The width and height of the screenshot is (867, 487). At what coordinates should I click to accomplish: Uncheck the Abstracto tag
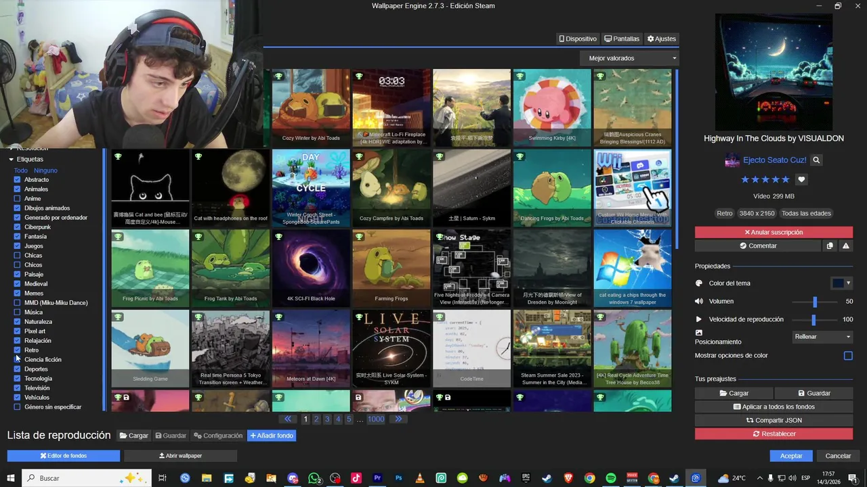pyautogui.click(x=18, y=180)
